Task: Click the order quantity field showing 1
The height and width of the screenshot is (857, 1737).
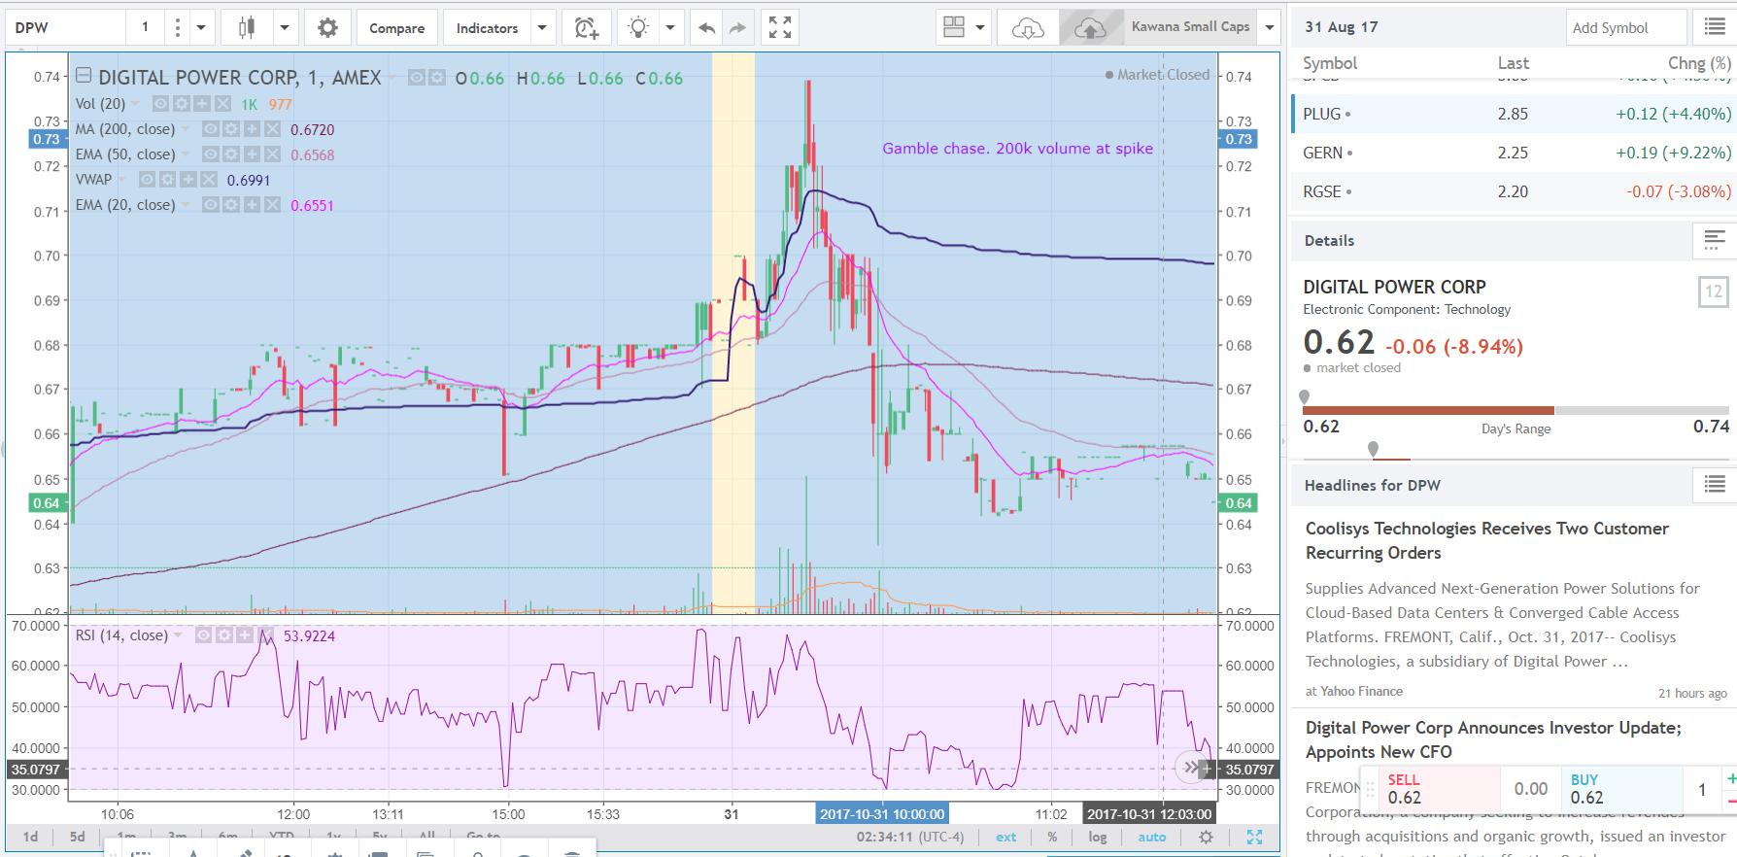Action: [1702, 790]
